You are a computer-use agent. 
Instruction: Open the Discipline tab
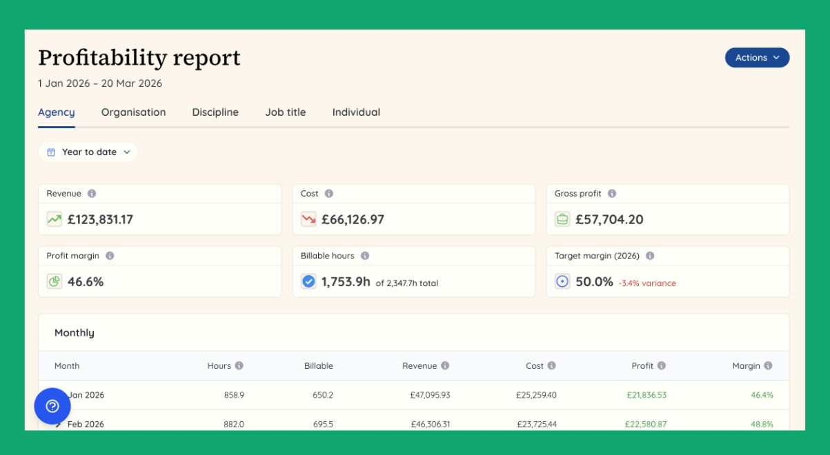(215, 112)
